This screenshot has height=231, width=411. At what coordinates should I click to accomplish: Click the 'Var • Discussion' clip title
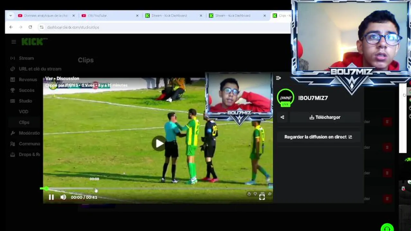click(62, 79)
